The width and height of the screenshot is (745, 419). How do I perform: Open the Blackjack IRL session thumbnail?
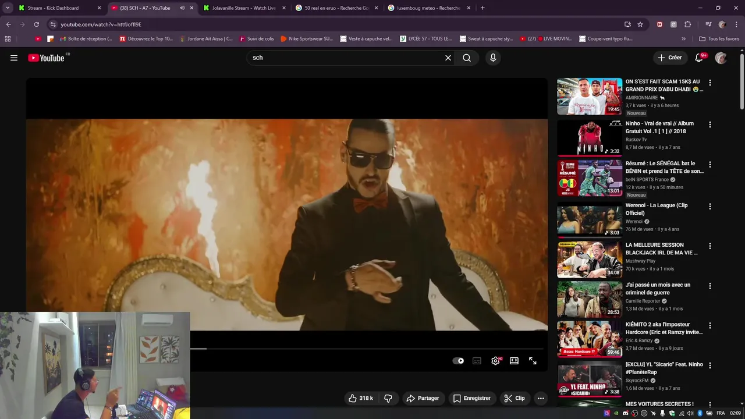(x=590, y=260)
